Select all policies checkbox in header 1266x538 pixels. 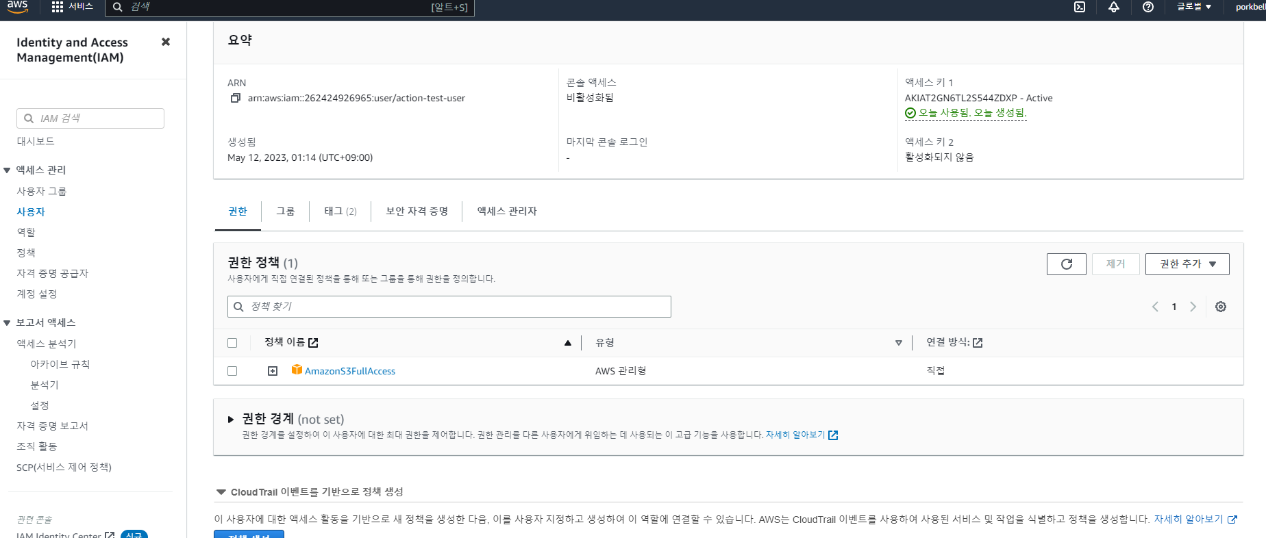click(232, 343)
